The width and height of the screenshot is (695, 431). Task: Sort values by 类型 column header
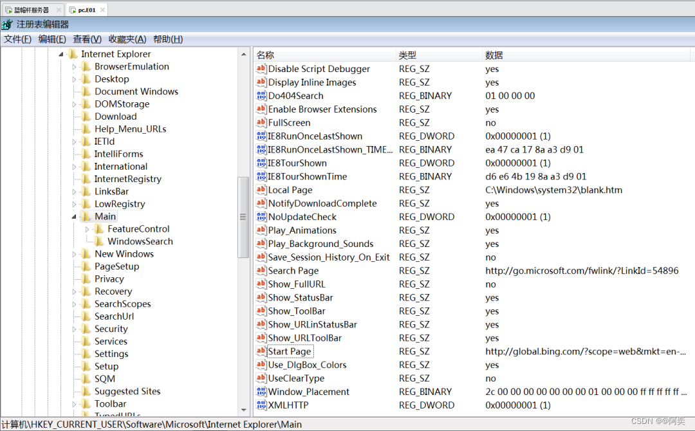click(x=440, y=55)
